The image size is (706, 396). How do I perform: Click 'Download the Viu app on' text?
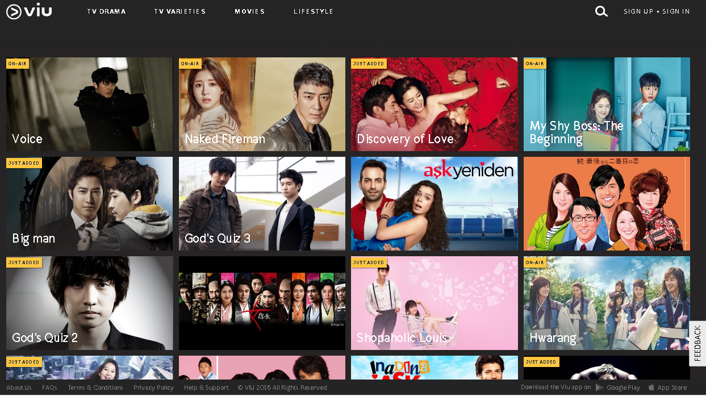pos(555,387)
